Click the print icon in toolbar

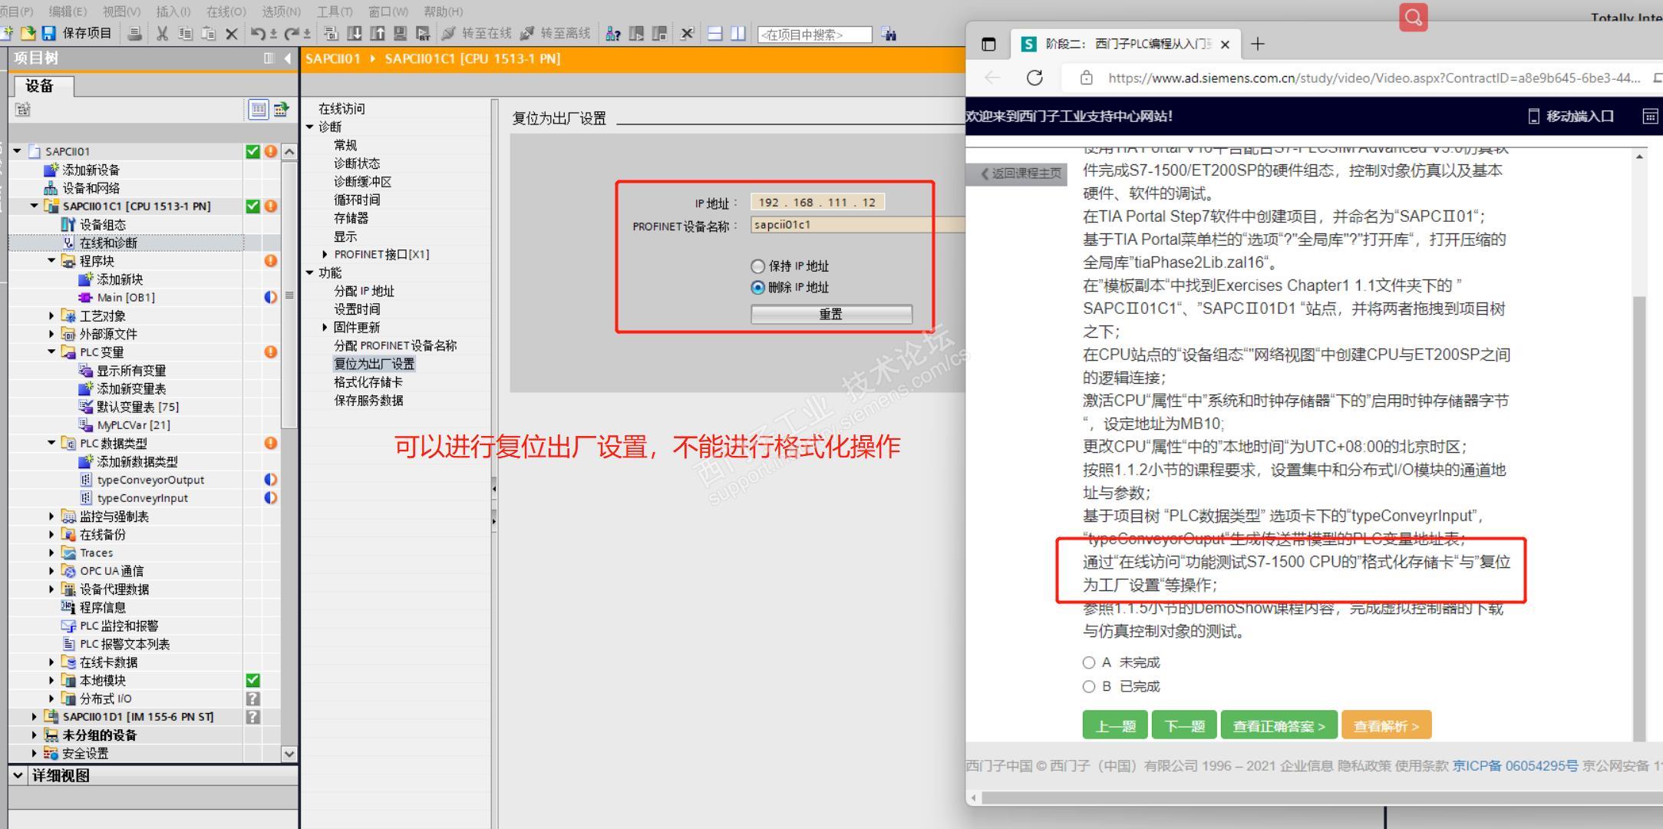click(x=134, y=34)
